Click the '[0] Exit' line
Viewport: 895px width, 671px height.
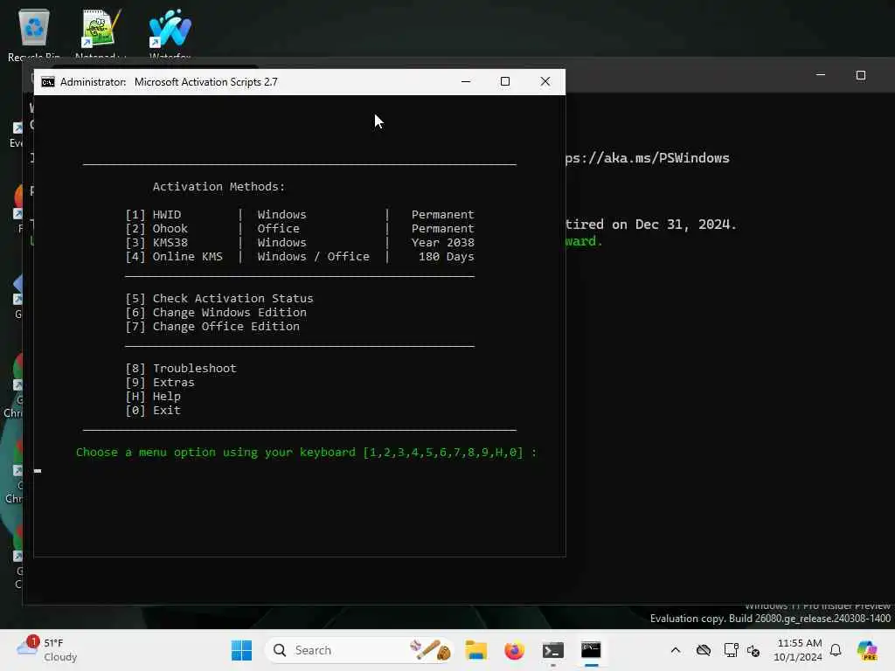(153, 411)
